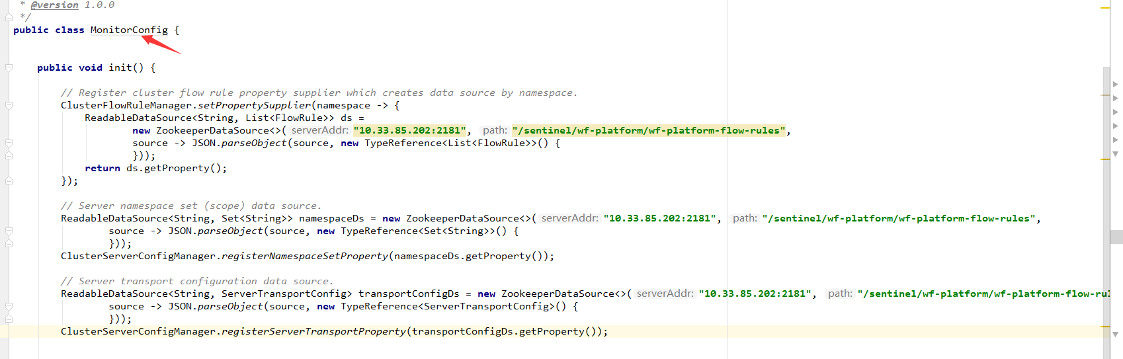This screenshot has width=1123, height=359.
Task: Click warning stripe mark beside registerServerTransportProperty line
Action: (1105, 327)
